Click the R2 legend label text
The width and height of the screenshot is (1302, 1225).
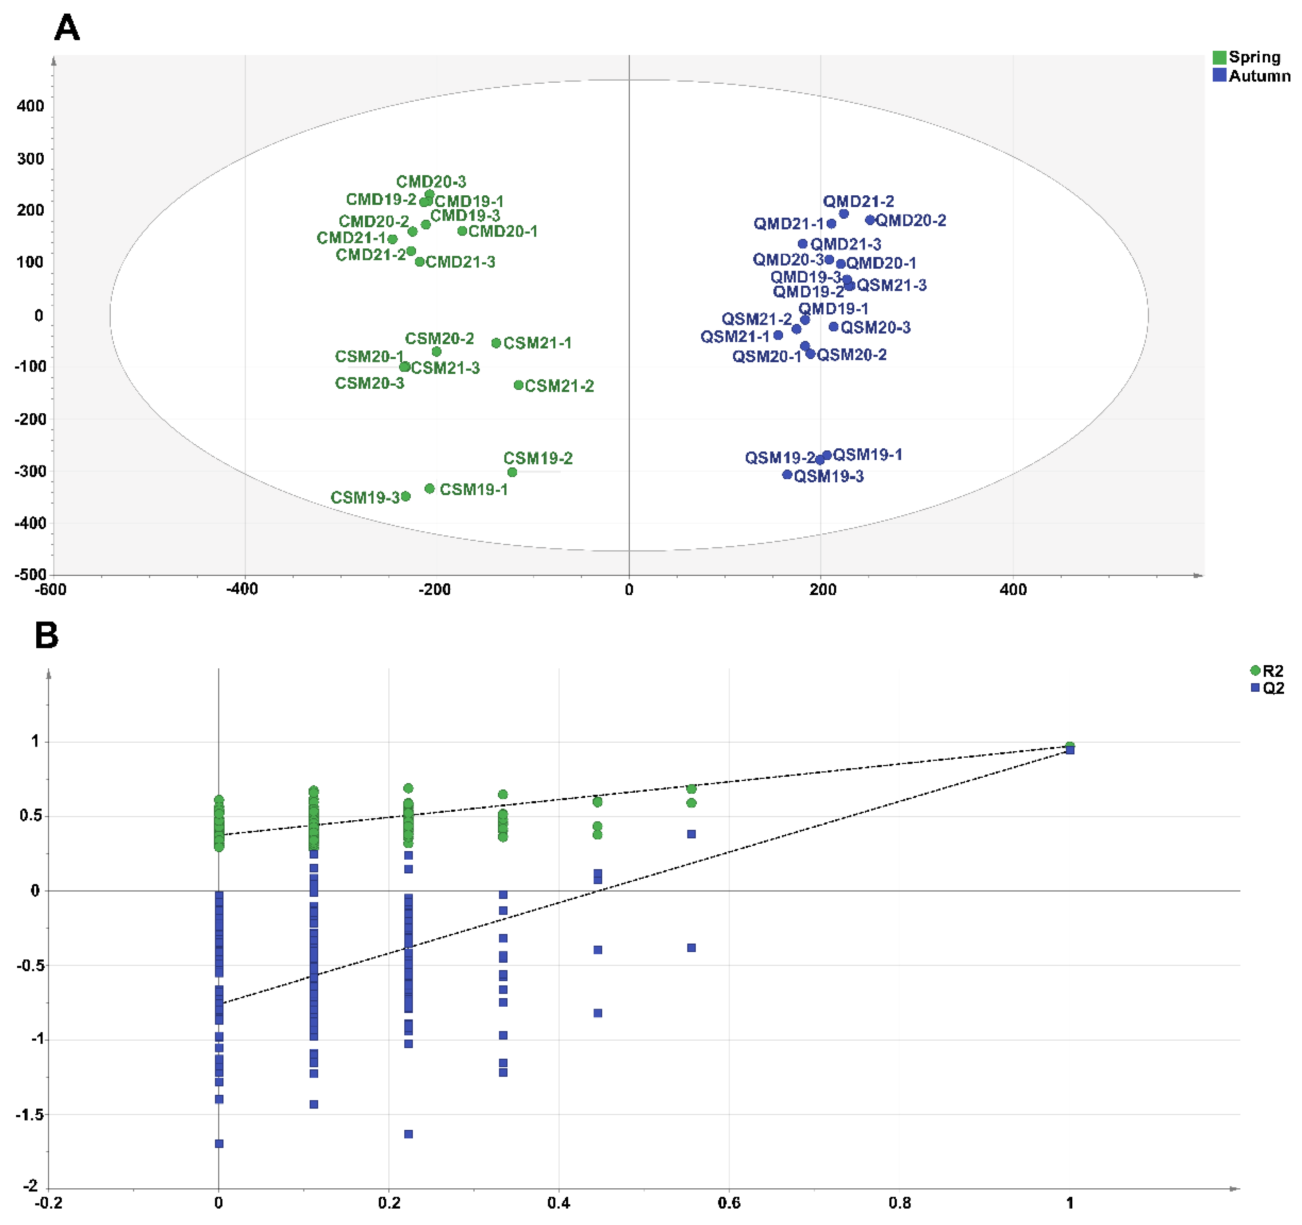[x=1272, y=671]
